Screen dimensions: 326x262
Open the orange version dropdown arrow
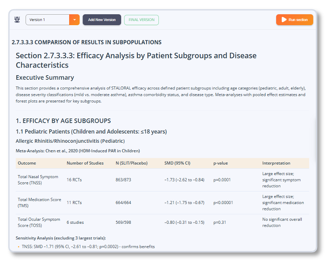[x=74, y=20]
